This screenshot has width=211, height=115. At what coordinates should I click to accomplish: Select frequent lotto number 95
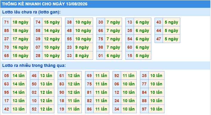pyautogui.click(x=7, y=92)
